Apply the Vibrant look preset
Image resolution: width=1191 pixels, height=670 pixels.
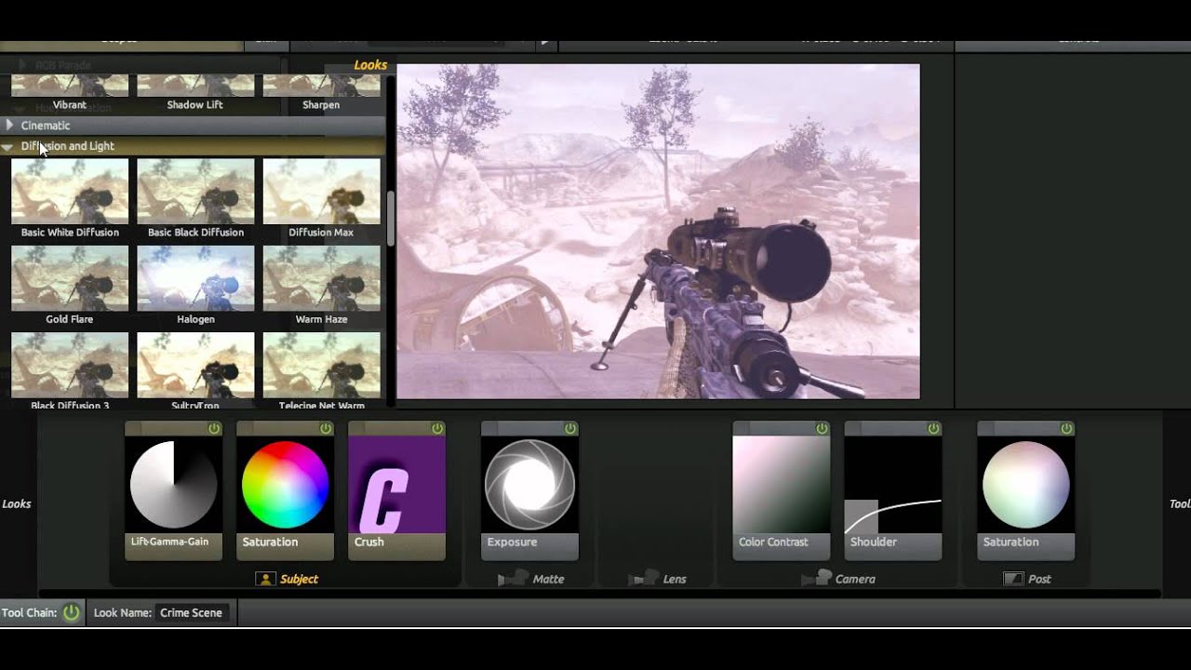point(70,93)
